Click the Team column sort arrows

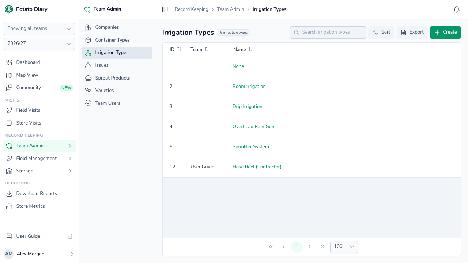click(207, 49)
